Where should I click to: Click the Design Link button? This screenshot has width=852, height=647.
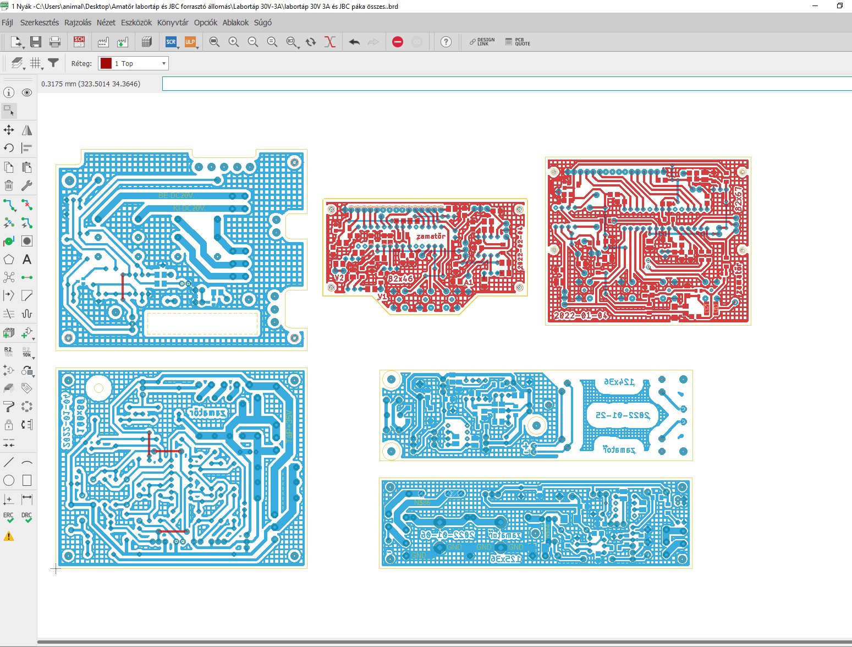tap(482, 42)
